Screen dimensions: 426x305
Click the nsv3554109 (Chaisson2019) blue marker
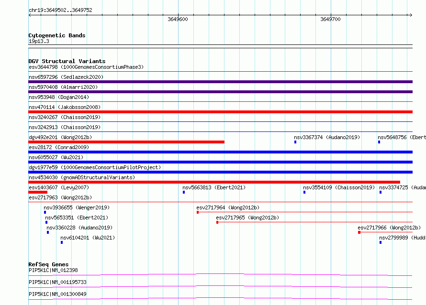click(x=304, y=192)
